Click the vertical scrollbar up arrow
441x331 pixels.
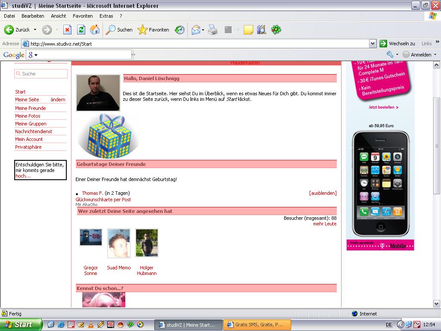437,65
